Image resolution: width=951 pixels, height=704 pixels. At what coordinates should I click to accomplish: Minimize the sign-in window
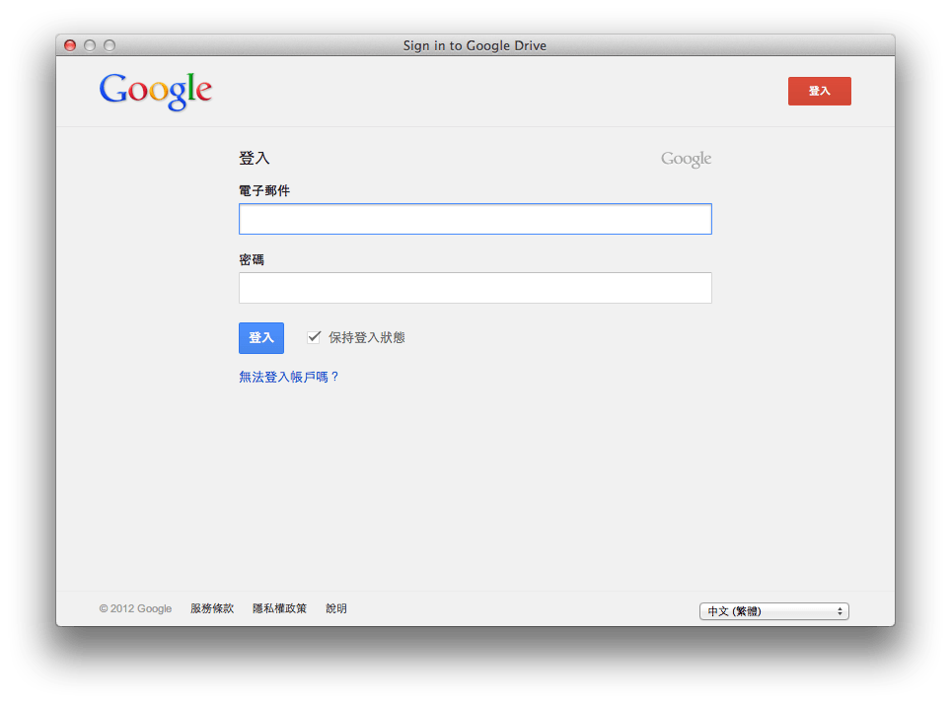point(90,45)
